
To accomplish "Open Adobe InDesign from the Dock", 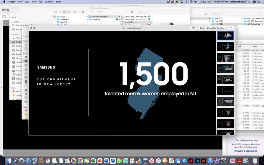I will click(x=190, y=161).
